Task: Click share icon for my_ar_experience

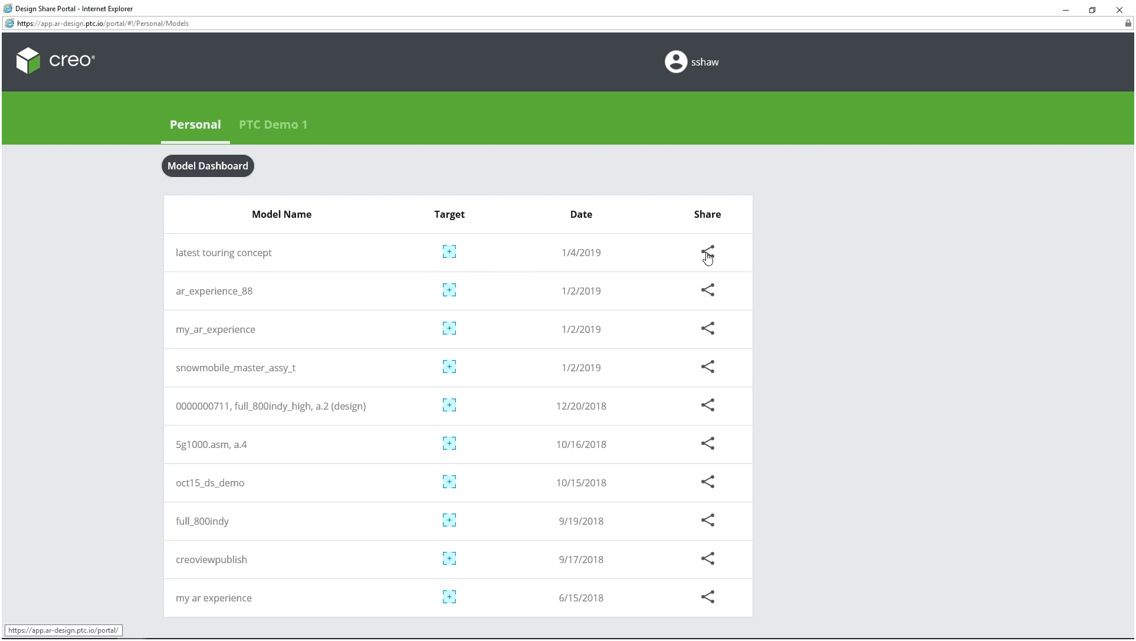Action: (707, 329)
